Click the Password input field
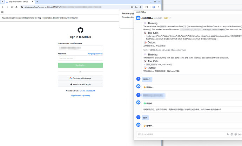Screen dimensions: 242x146 point(80,58)
